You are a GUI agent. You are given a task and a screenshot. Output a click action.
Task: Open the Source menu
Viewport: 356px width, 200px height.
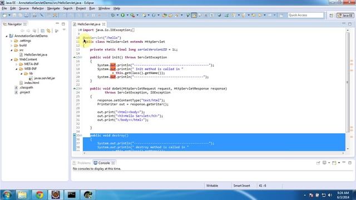point(24,8)
